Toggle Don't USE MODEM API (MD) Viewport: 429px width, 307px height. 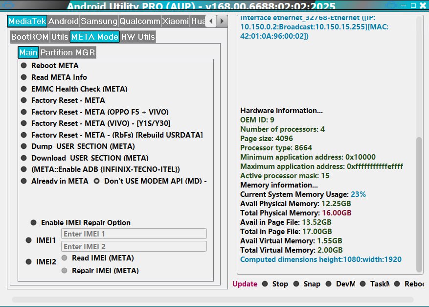(x=150, y=181)
